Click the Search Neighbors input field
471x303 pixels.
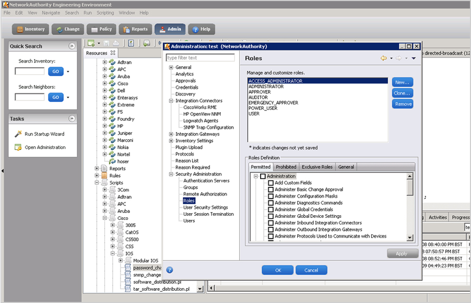[30, 97]
